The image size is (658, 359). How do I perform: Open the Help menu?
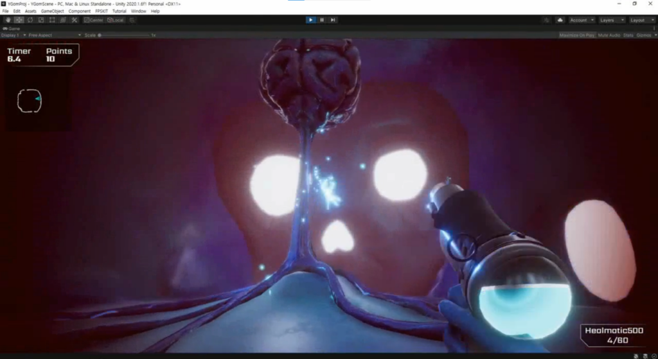tap(156, 12)
